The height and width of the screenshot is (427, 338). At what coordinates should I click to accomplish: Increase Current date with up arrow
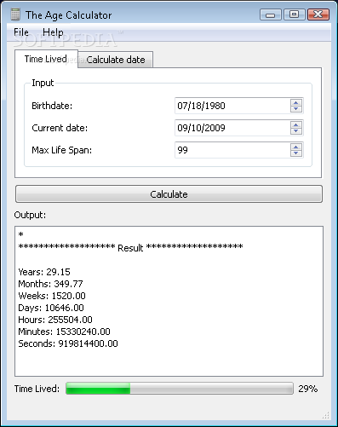click(296, 124)
